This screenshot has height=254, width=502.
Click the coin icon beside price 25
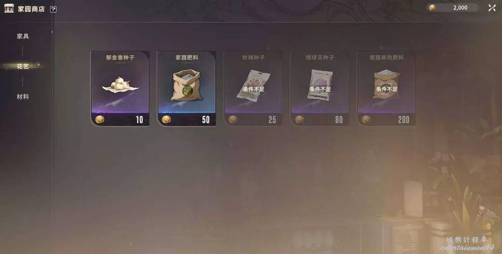(x=233, y=119)
